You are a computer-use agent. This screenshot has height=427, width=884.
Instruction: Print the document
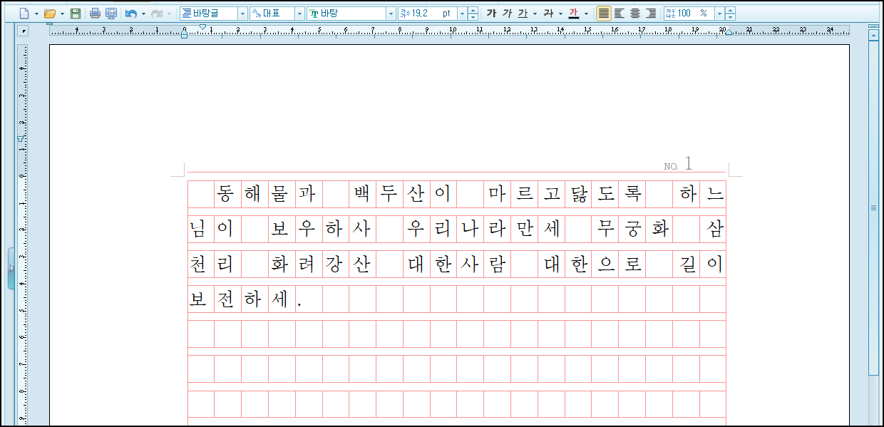pyautogui.click(x=95, y=14)
